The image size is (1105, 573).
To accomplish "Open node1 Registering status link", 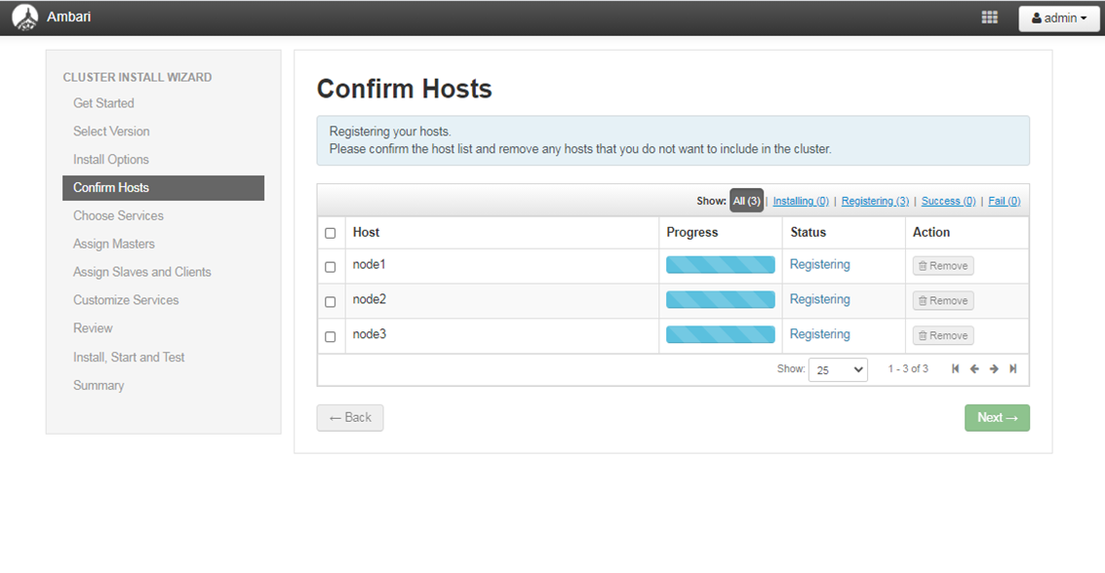I will [819, 265].
